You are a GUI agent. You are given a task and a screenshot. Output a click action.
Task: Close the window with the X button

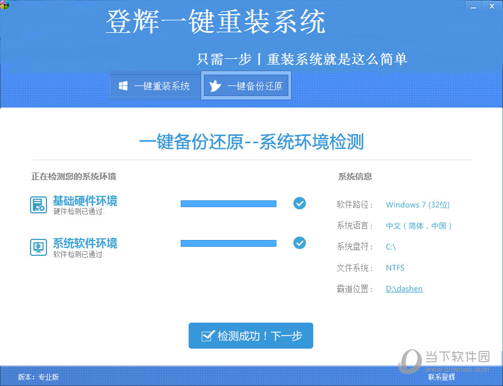492,6
